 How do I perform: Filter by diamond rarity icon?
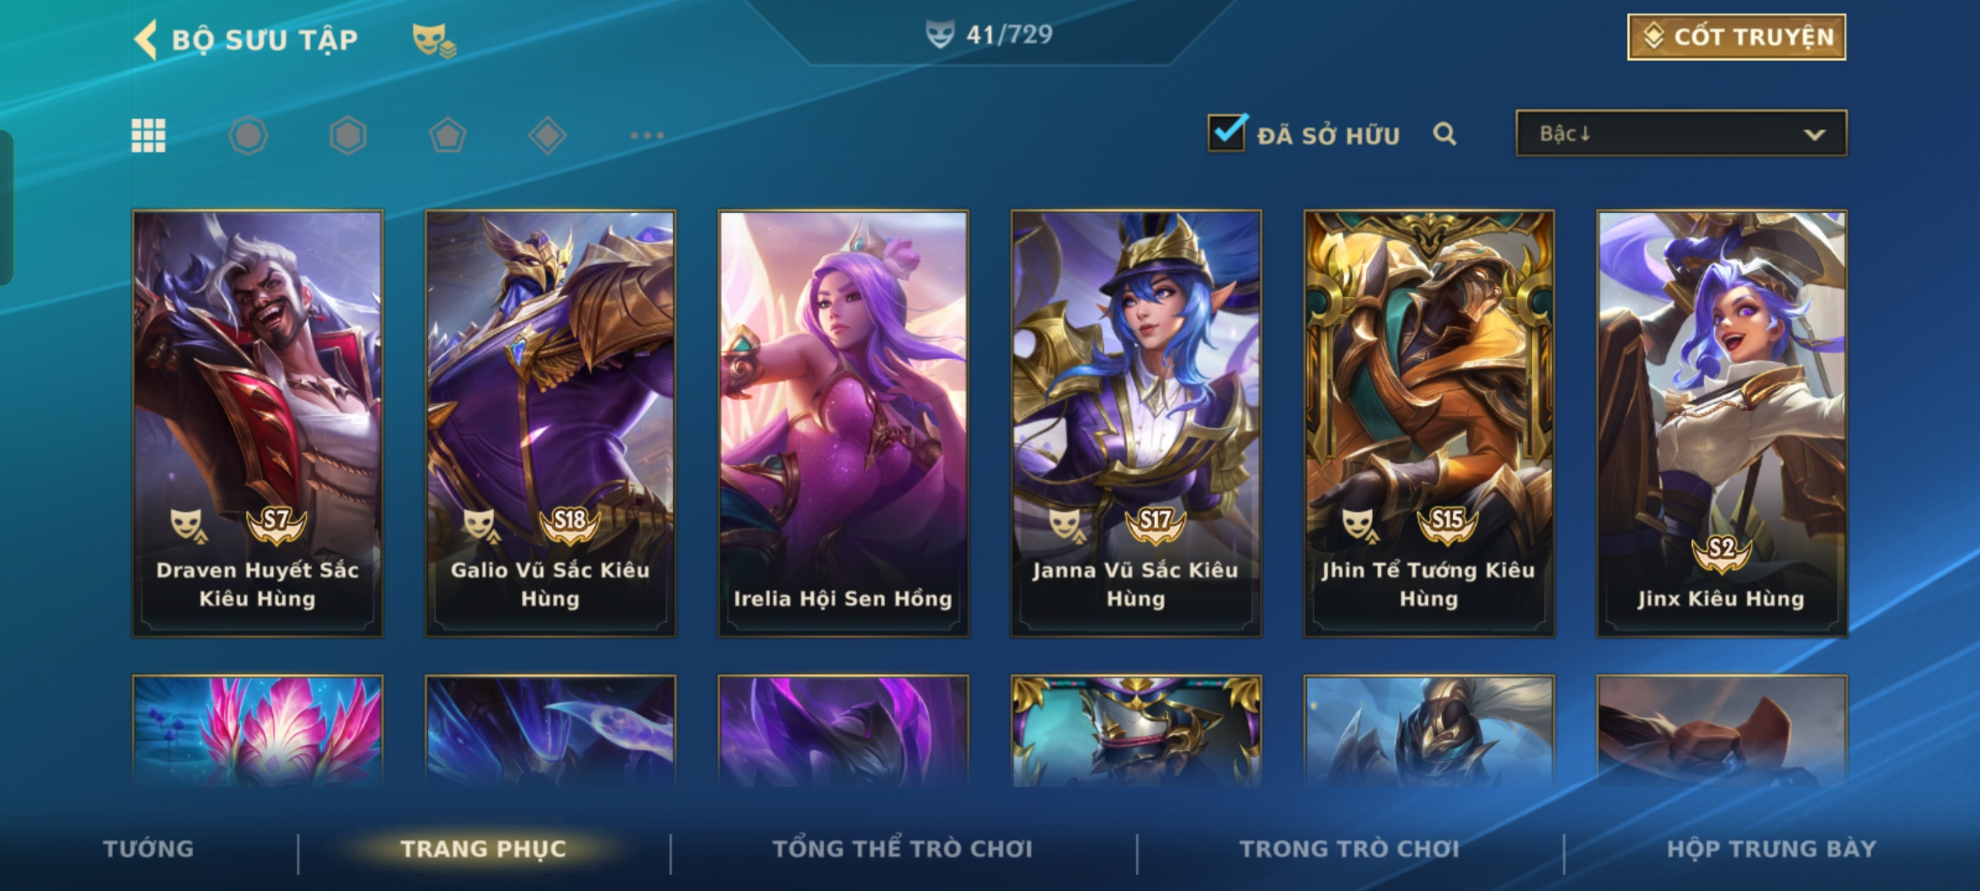point(547,135)
